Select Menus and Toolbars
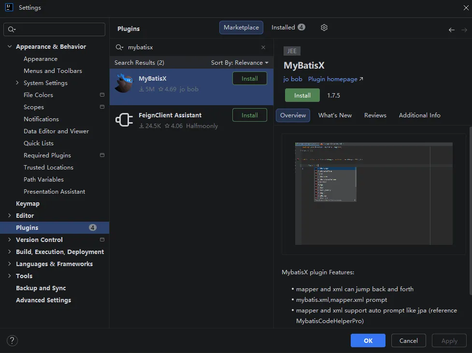472x353 pixels. pyautogui.click(x=53, y=71)
